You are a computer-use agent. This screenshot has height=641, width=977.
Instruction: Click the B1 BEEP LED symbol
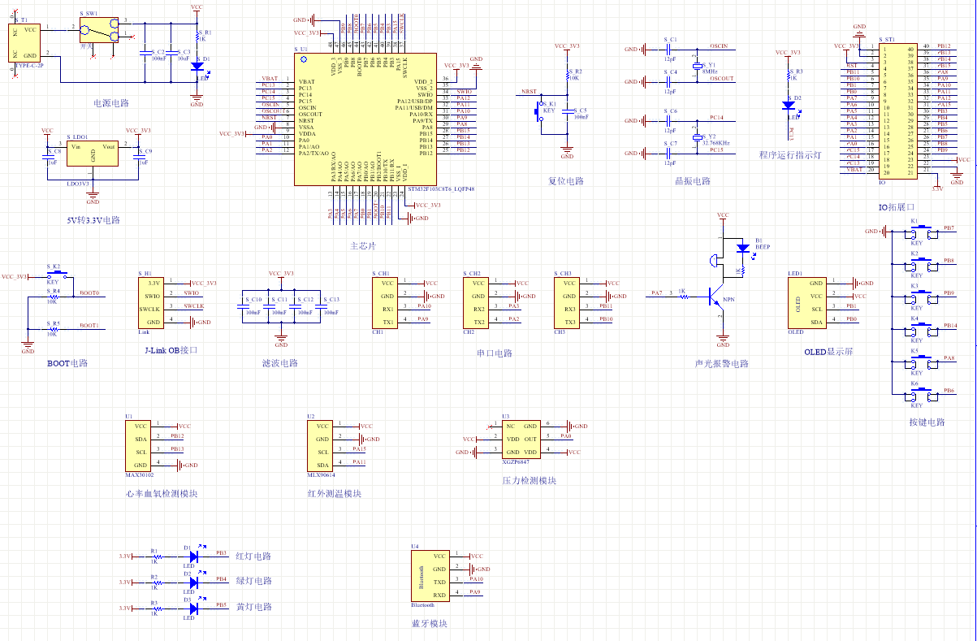tap(741, 248)
